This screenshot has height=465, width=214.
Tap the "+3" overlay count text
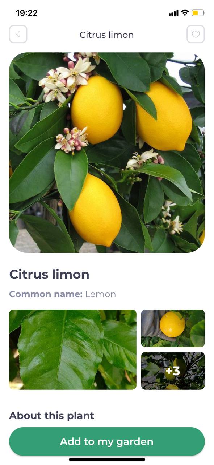tap(173, 371)
